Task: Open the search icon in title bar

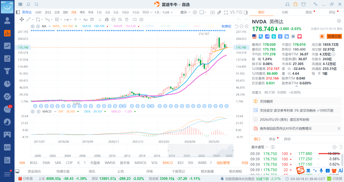Action: coord(36,4)
